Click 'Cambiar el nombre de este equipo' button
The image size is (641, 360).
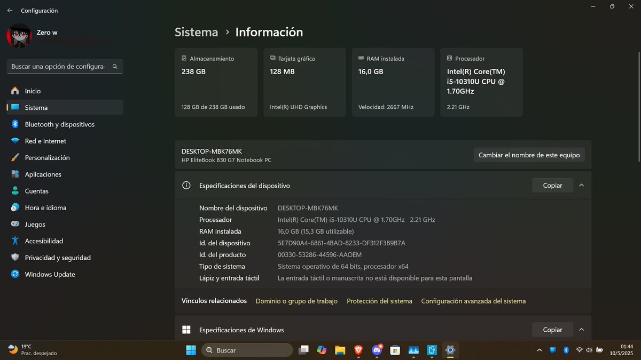(x=529, y=155)
